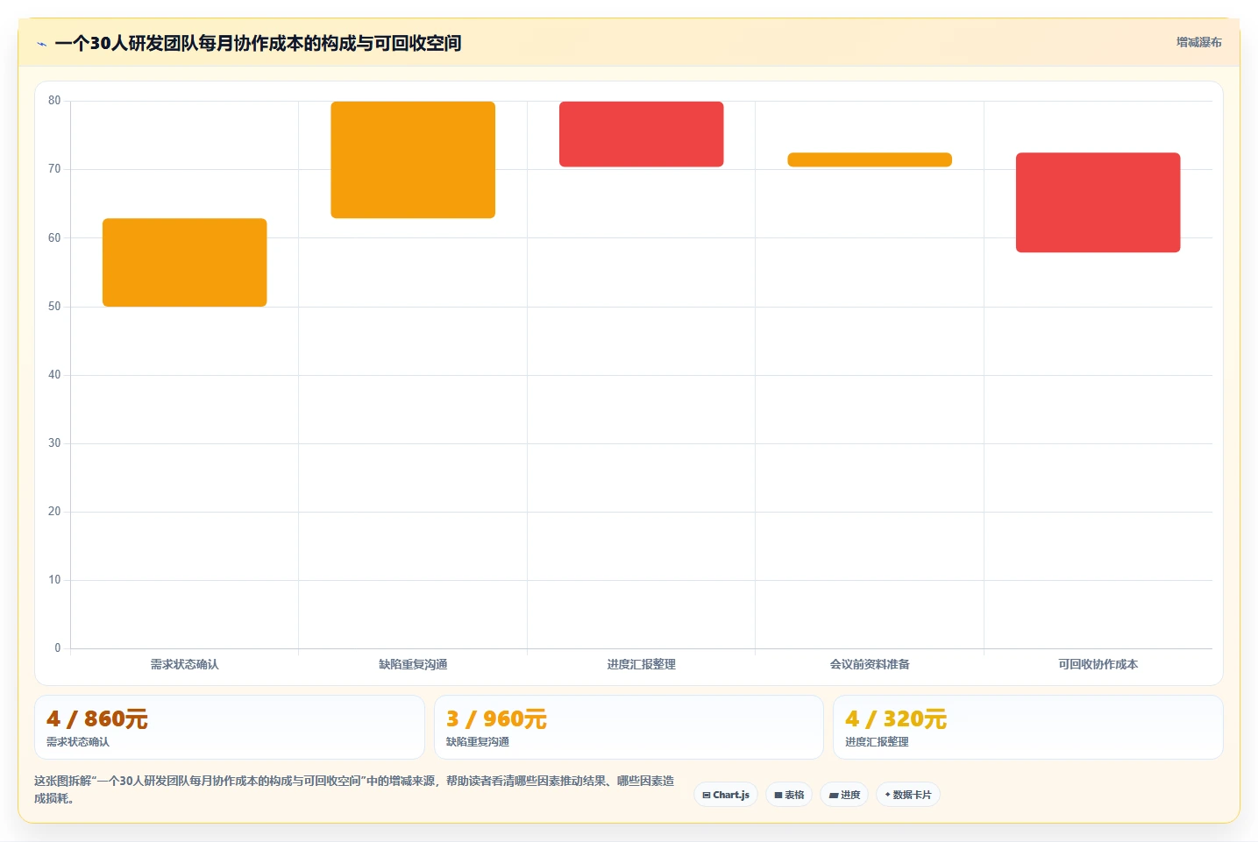
Task: Click the red 进度汇报整理 waterfall bar
Action: point(642,134)
